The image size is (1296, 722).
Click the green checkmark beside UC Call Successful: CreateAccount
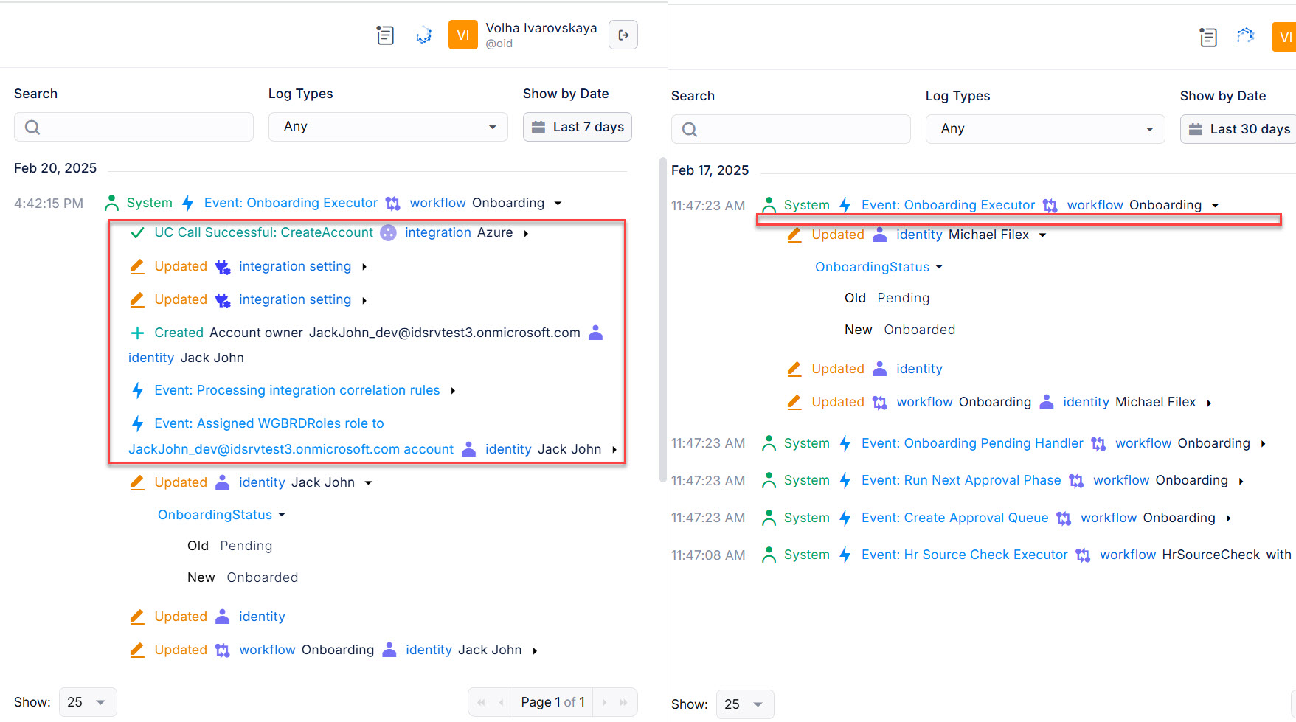click(x=137, y=232)
